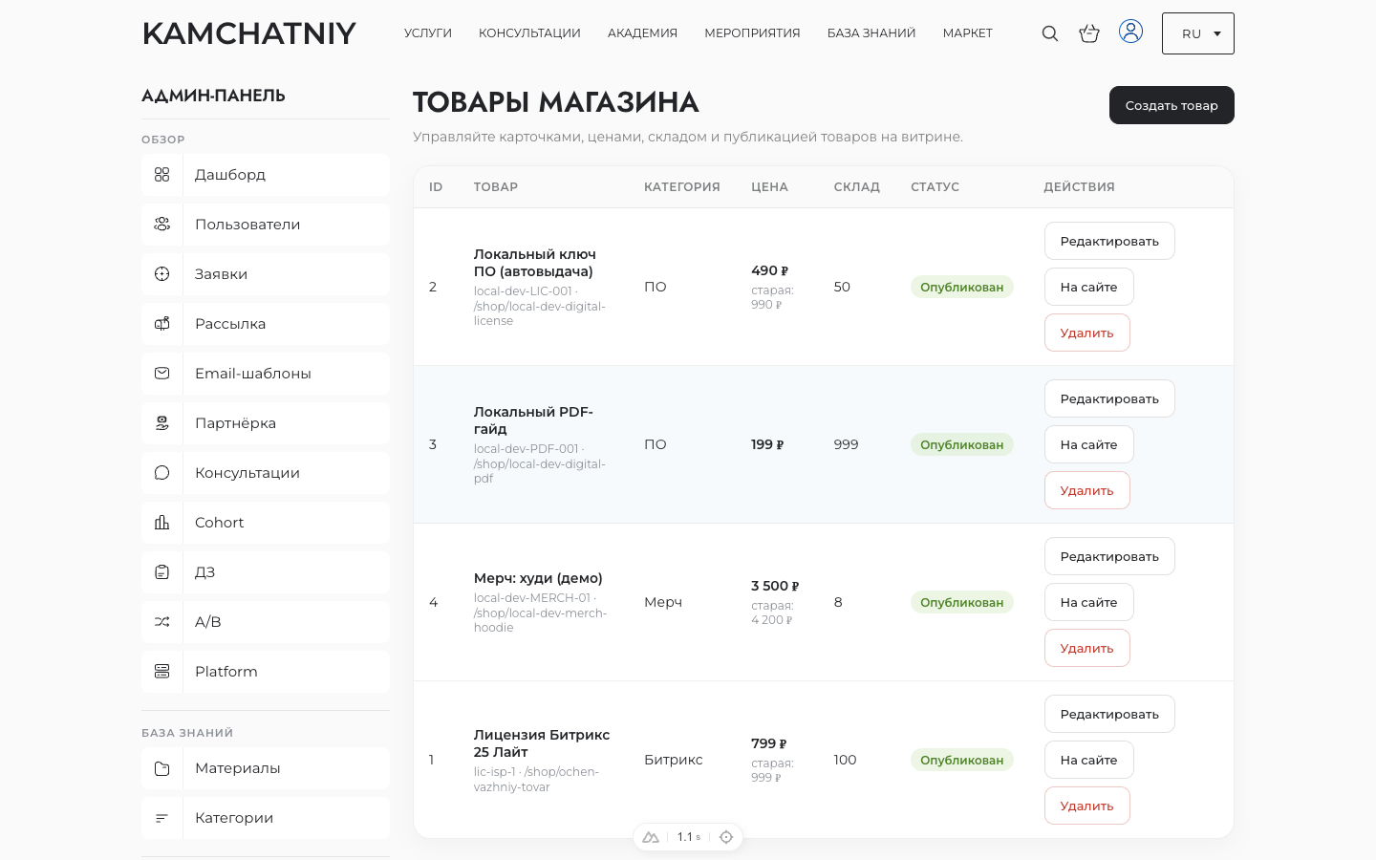This screenshot has height=860, width=1376.
Task: Delete the Локальный PDF-гайд product
Action: 1086,490
